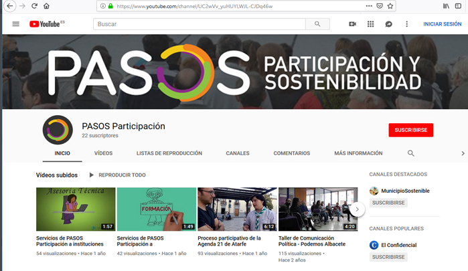
Task: Click the green padlock security icon
Action: 110,6
